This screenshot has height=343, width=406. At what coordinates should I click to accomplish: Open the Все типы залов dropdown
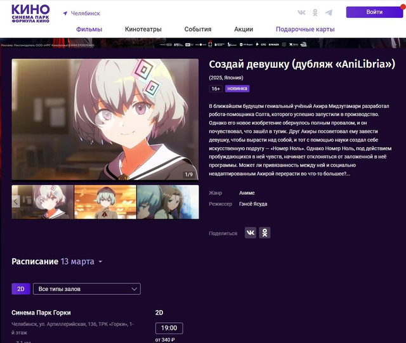click(87, 288)
